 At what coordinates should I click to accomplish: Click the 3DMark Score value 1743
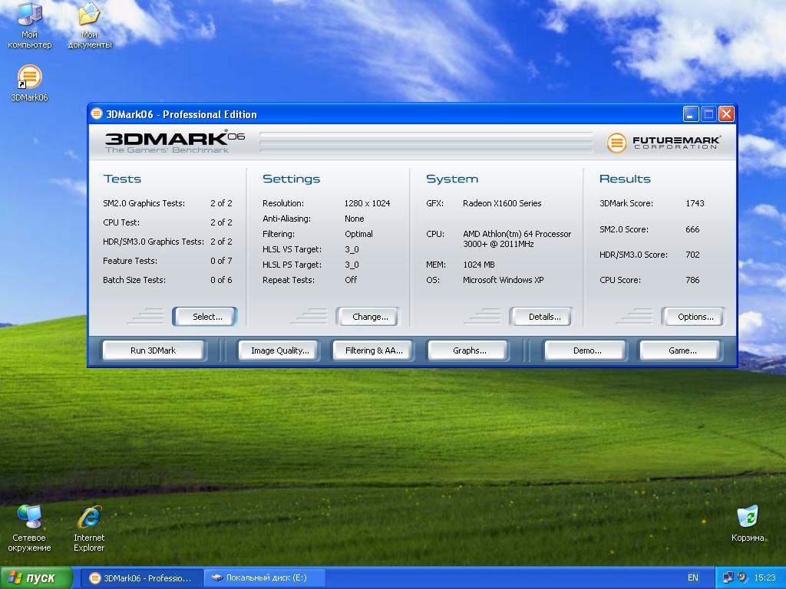pyautogui.click(x=695, y=203)
